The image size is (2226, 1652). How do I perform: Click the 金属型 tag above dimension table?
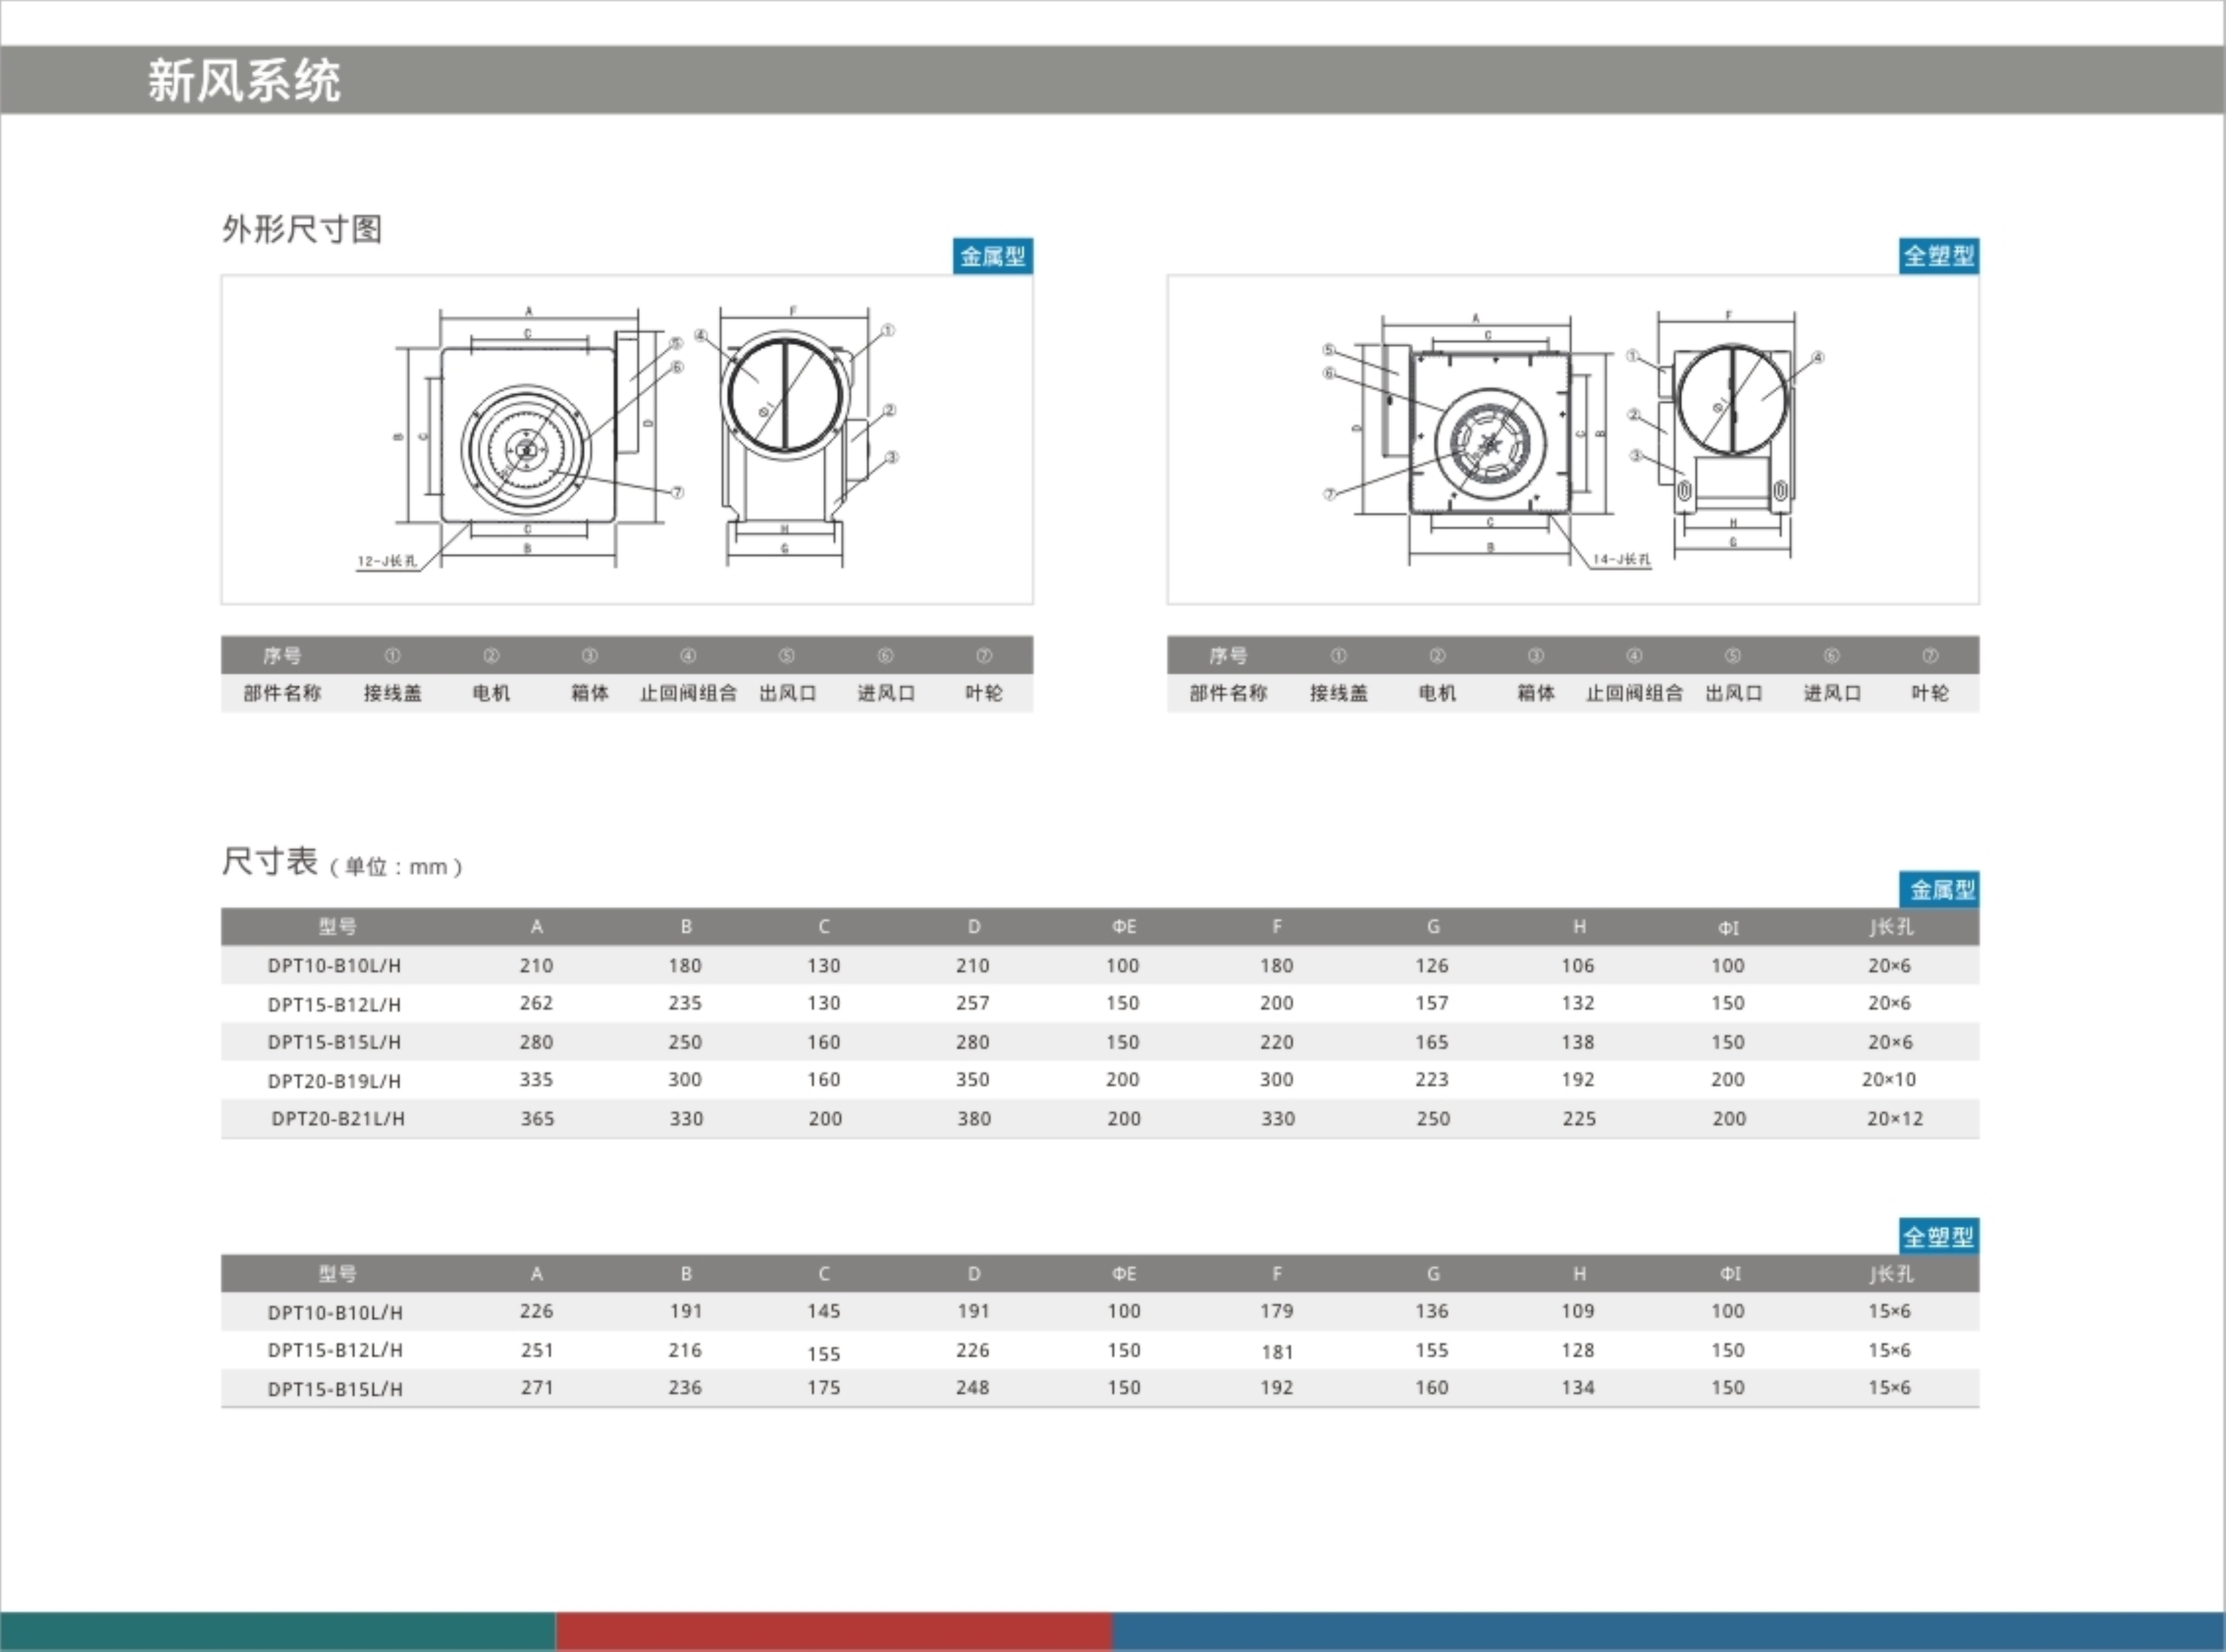pyautogui.click(x=1940, y=889)
